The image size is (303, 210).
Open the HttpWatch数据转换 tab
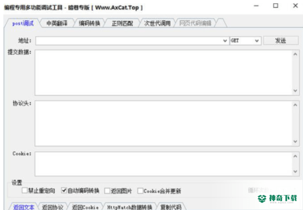(130, 207)
